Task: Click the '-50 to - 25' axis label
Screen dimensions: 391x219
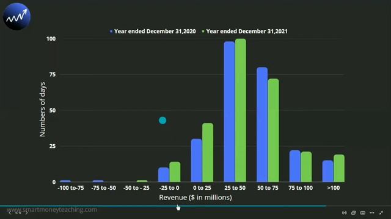Action: 136,188
